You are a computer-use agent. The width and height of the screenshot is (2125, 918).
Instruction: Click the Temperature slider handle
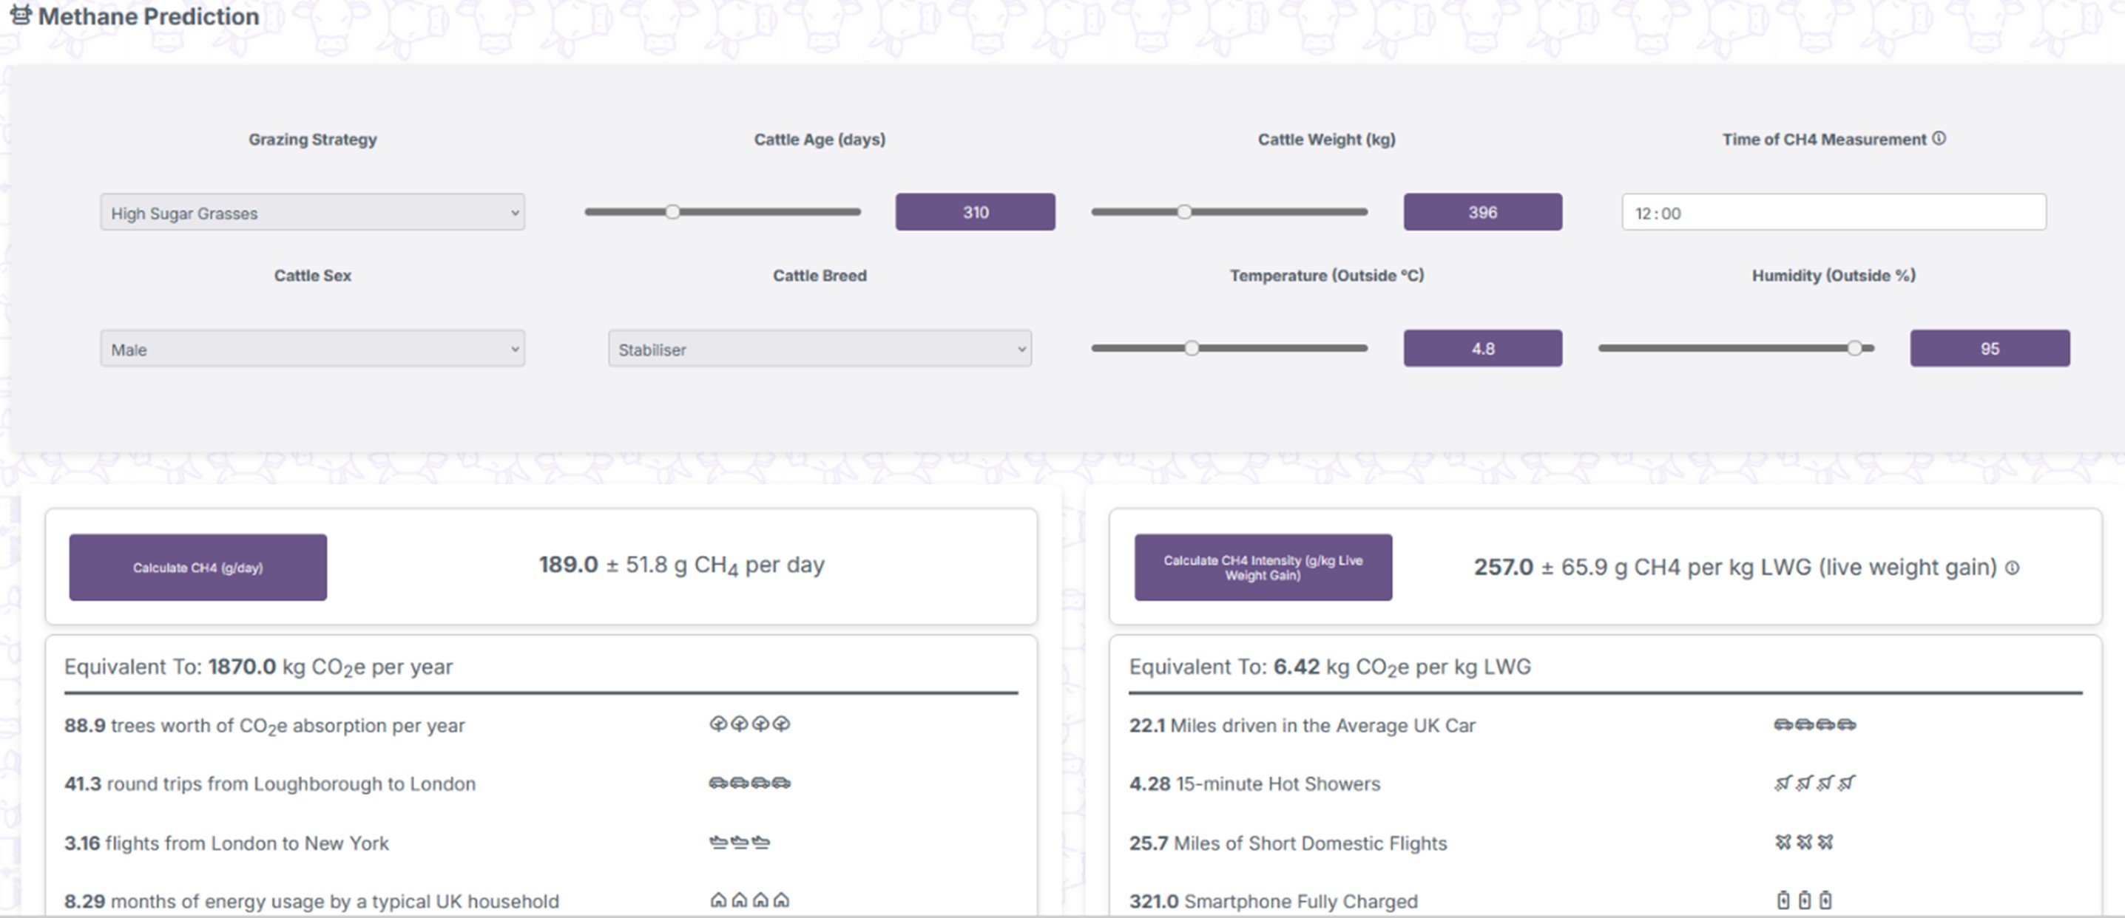point(1191,349)
